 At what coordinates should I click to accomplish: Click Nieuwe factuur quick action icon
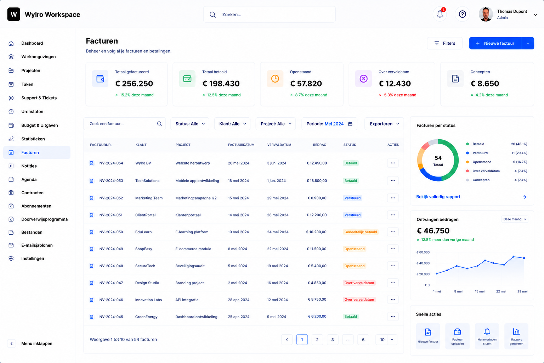428,332
